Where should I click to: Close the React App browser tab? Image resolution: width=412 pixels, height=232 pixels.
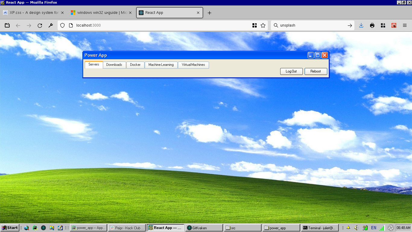pos(198,13)
